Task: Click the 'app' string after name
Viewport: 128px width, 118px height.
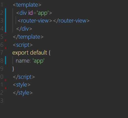Action: (x=38, y=61)
